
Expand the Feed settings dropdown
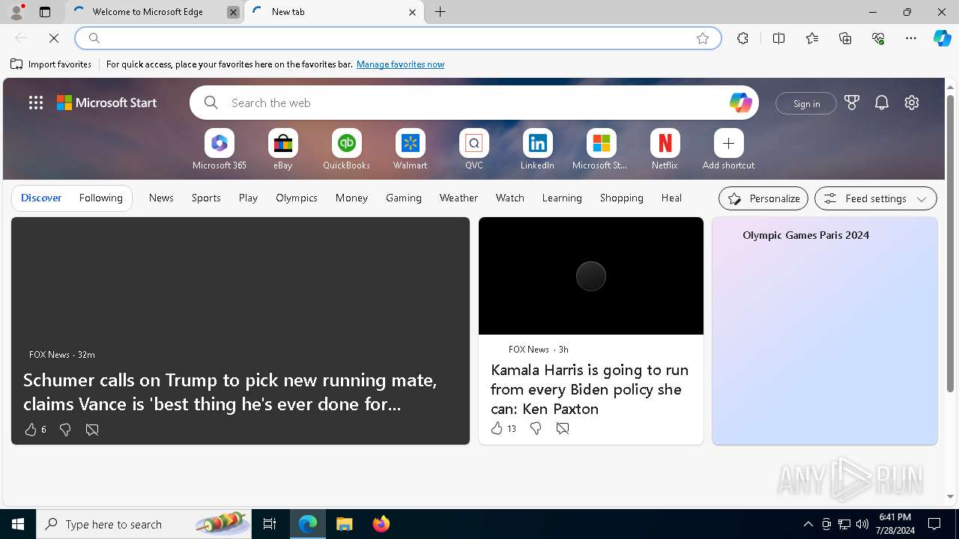pyautogui.click(x=876, y=198)
